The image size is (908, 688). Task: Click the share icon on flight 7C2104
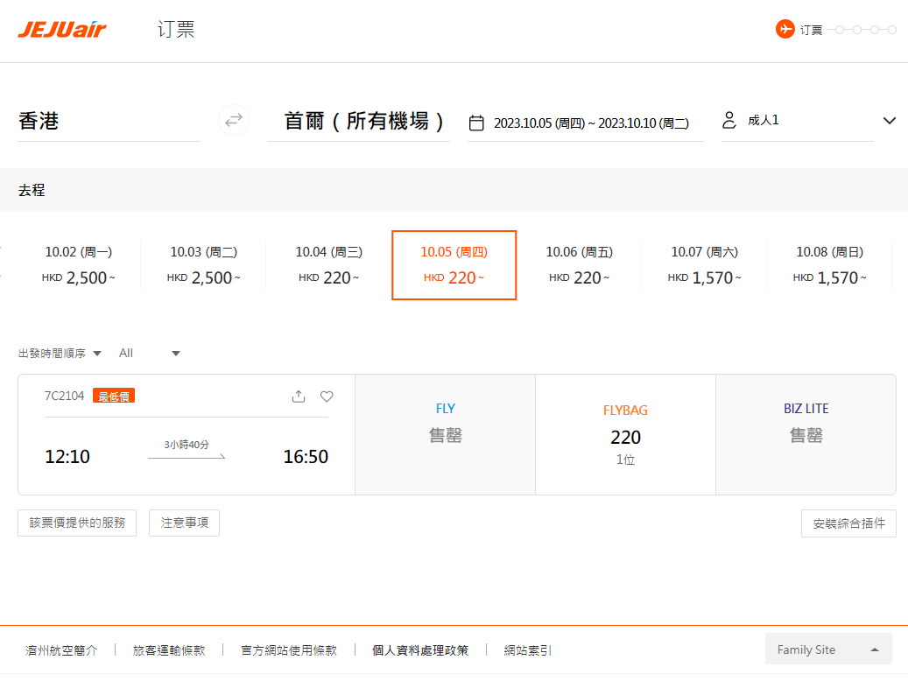coord(299,396)
